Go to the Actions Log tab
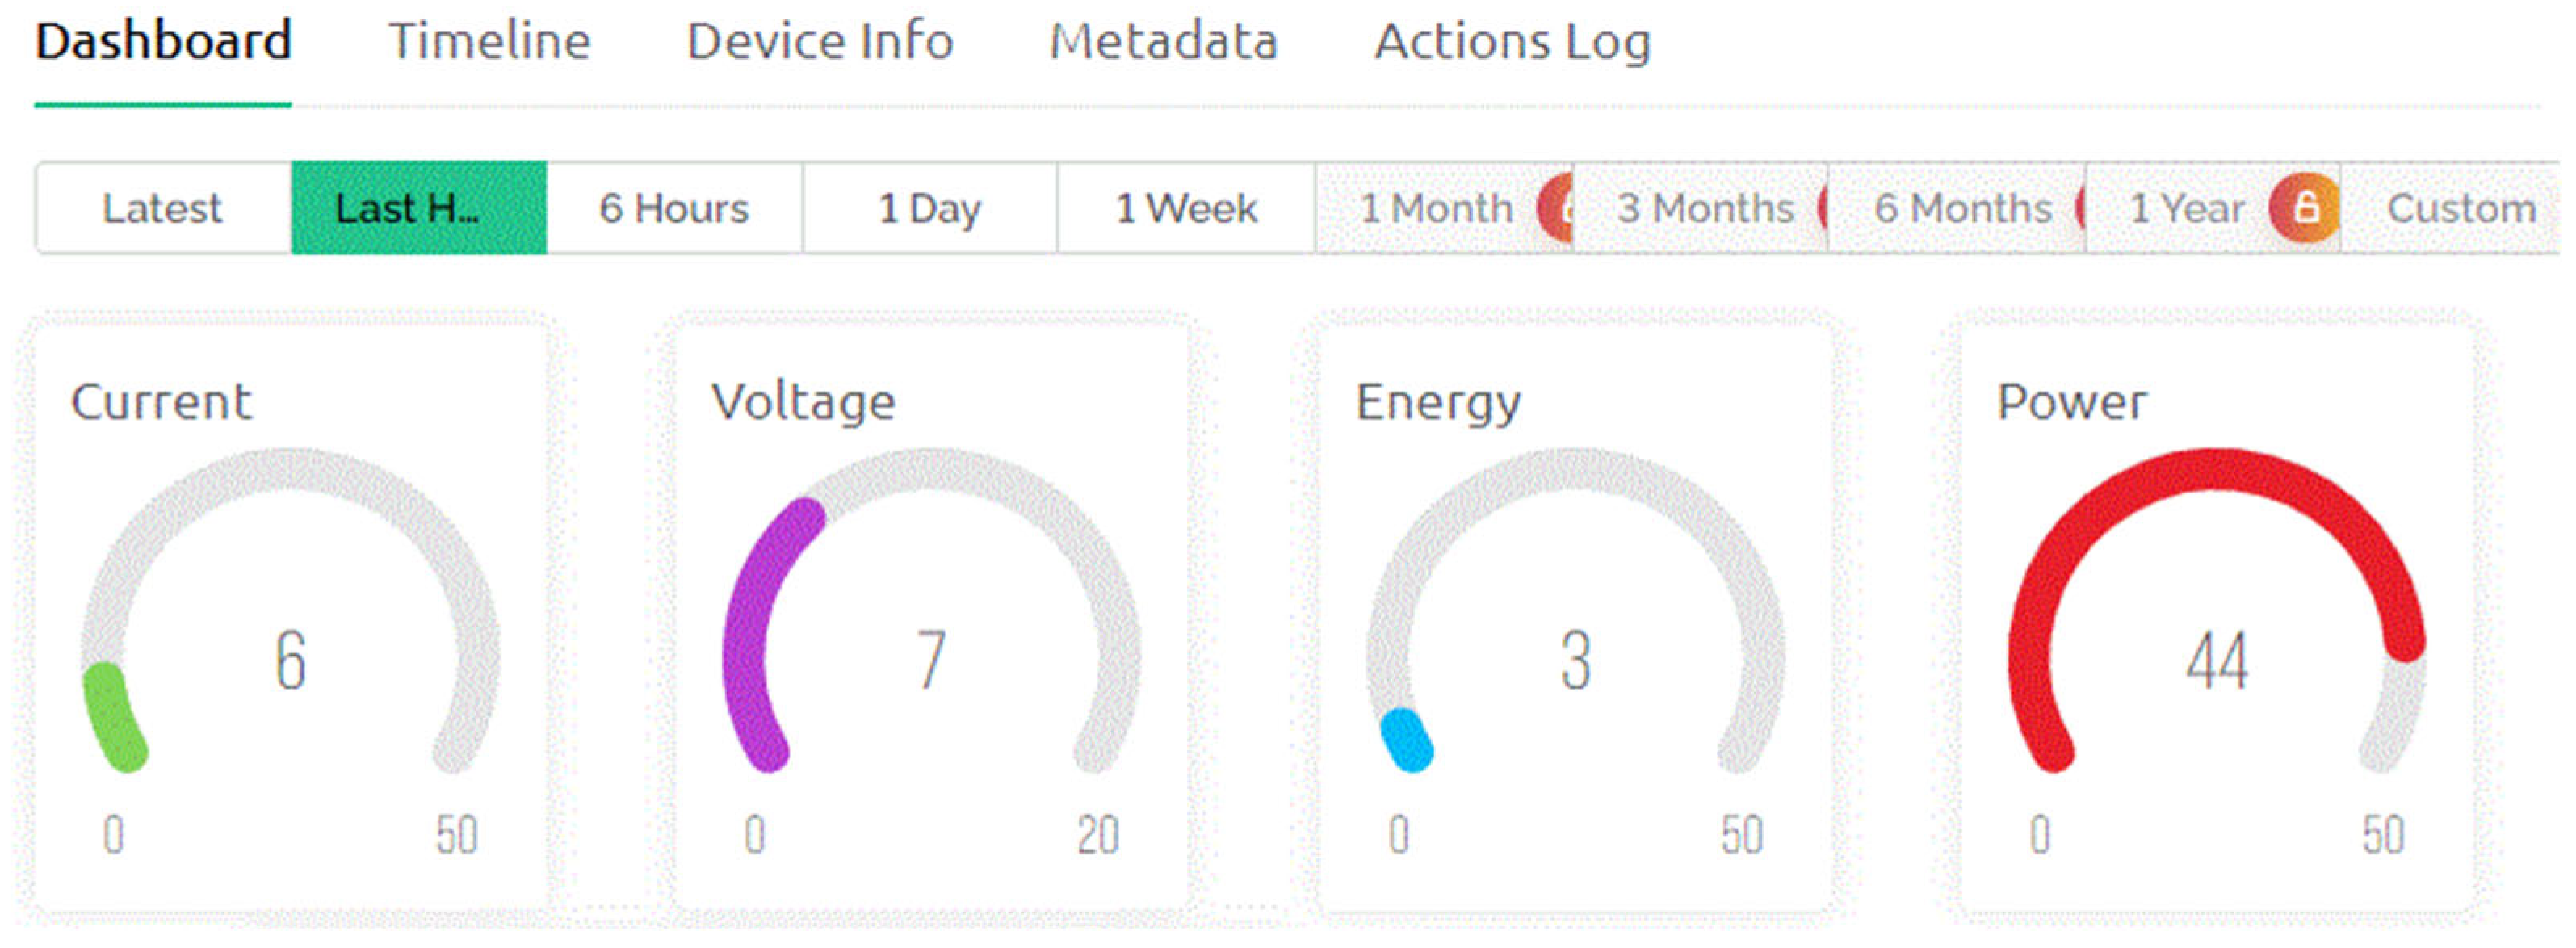 tap(1511, 42)
